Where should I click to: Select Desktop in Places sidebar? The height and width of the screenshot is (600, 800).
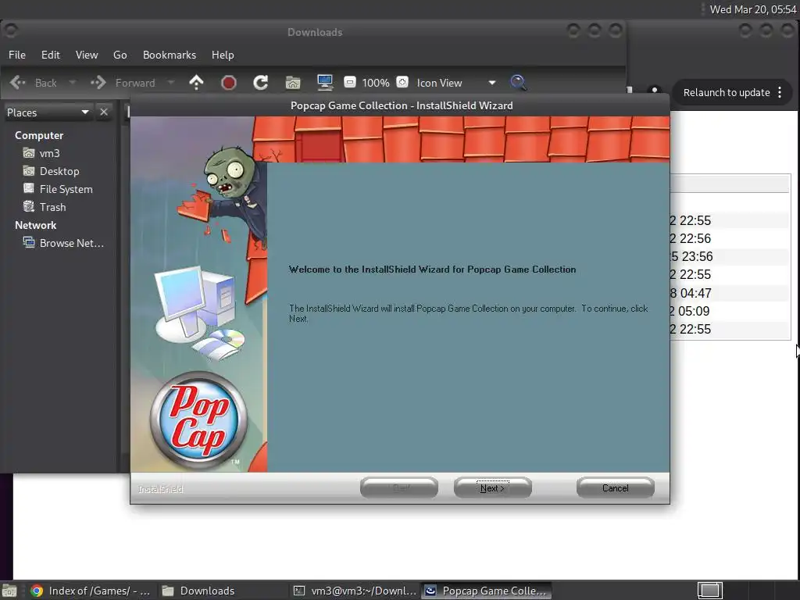[x=59, y=171]
